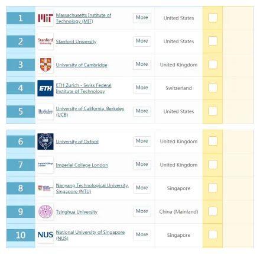The image size is (260, 254).
Task: Show More details for Nanyang Technological University
Action: tap(142, 188)
